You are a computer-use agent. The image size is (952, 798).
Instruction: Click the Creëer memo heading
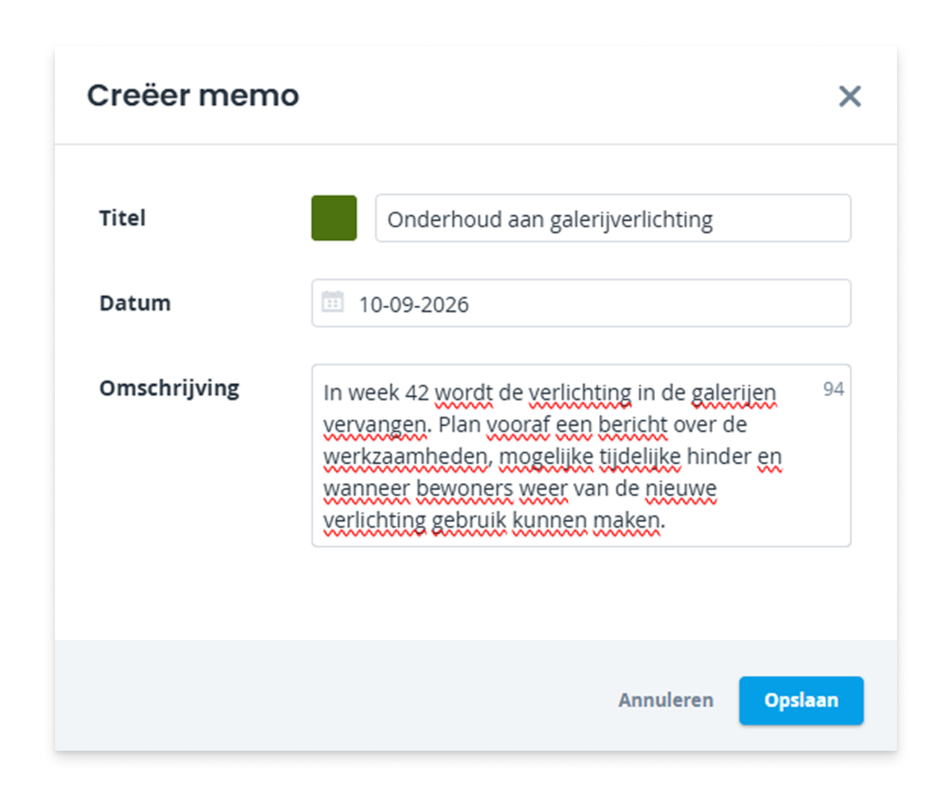[x=193, y=96]
